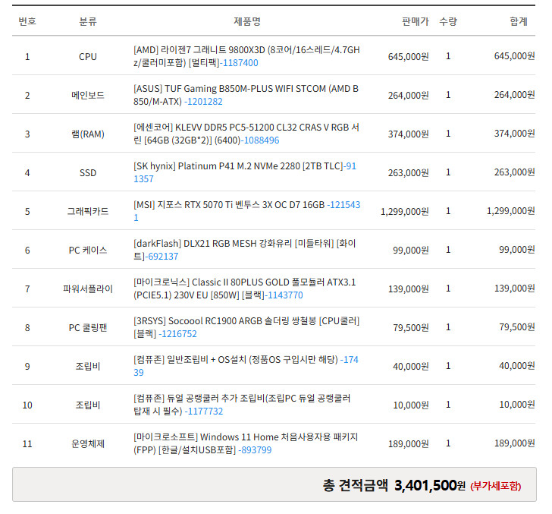This screenshot has height=514, width=552.
Task: Click the 263,000원 sale price cell
Action: [409, 173]
